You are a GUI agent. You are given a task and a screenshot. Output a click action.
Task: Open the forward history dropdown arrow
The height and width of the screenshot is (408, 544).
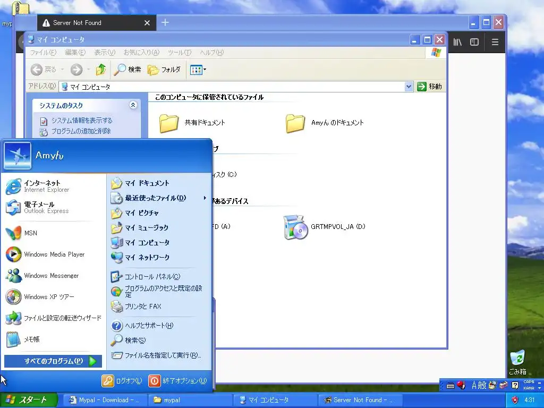pyautogui.click(x=89, y=70)
